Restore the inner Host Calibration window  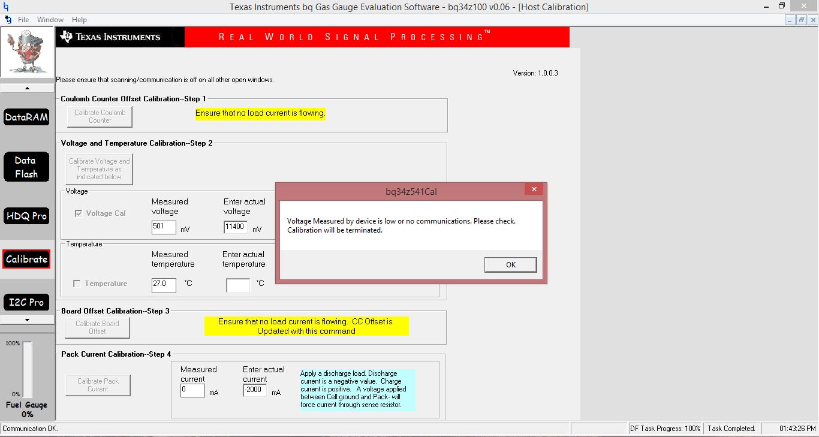802,20
